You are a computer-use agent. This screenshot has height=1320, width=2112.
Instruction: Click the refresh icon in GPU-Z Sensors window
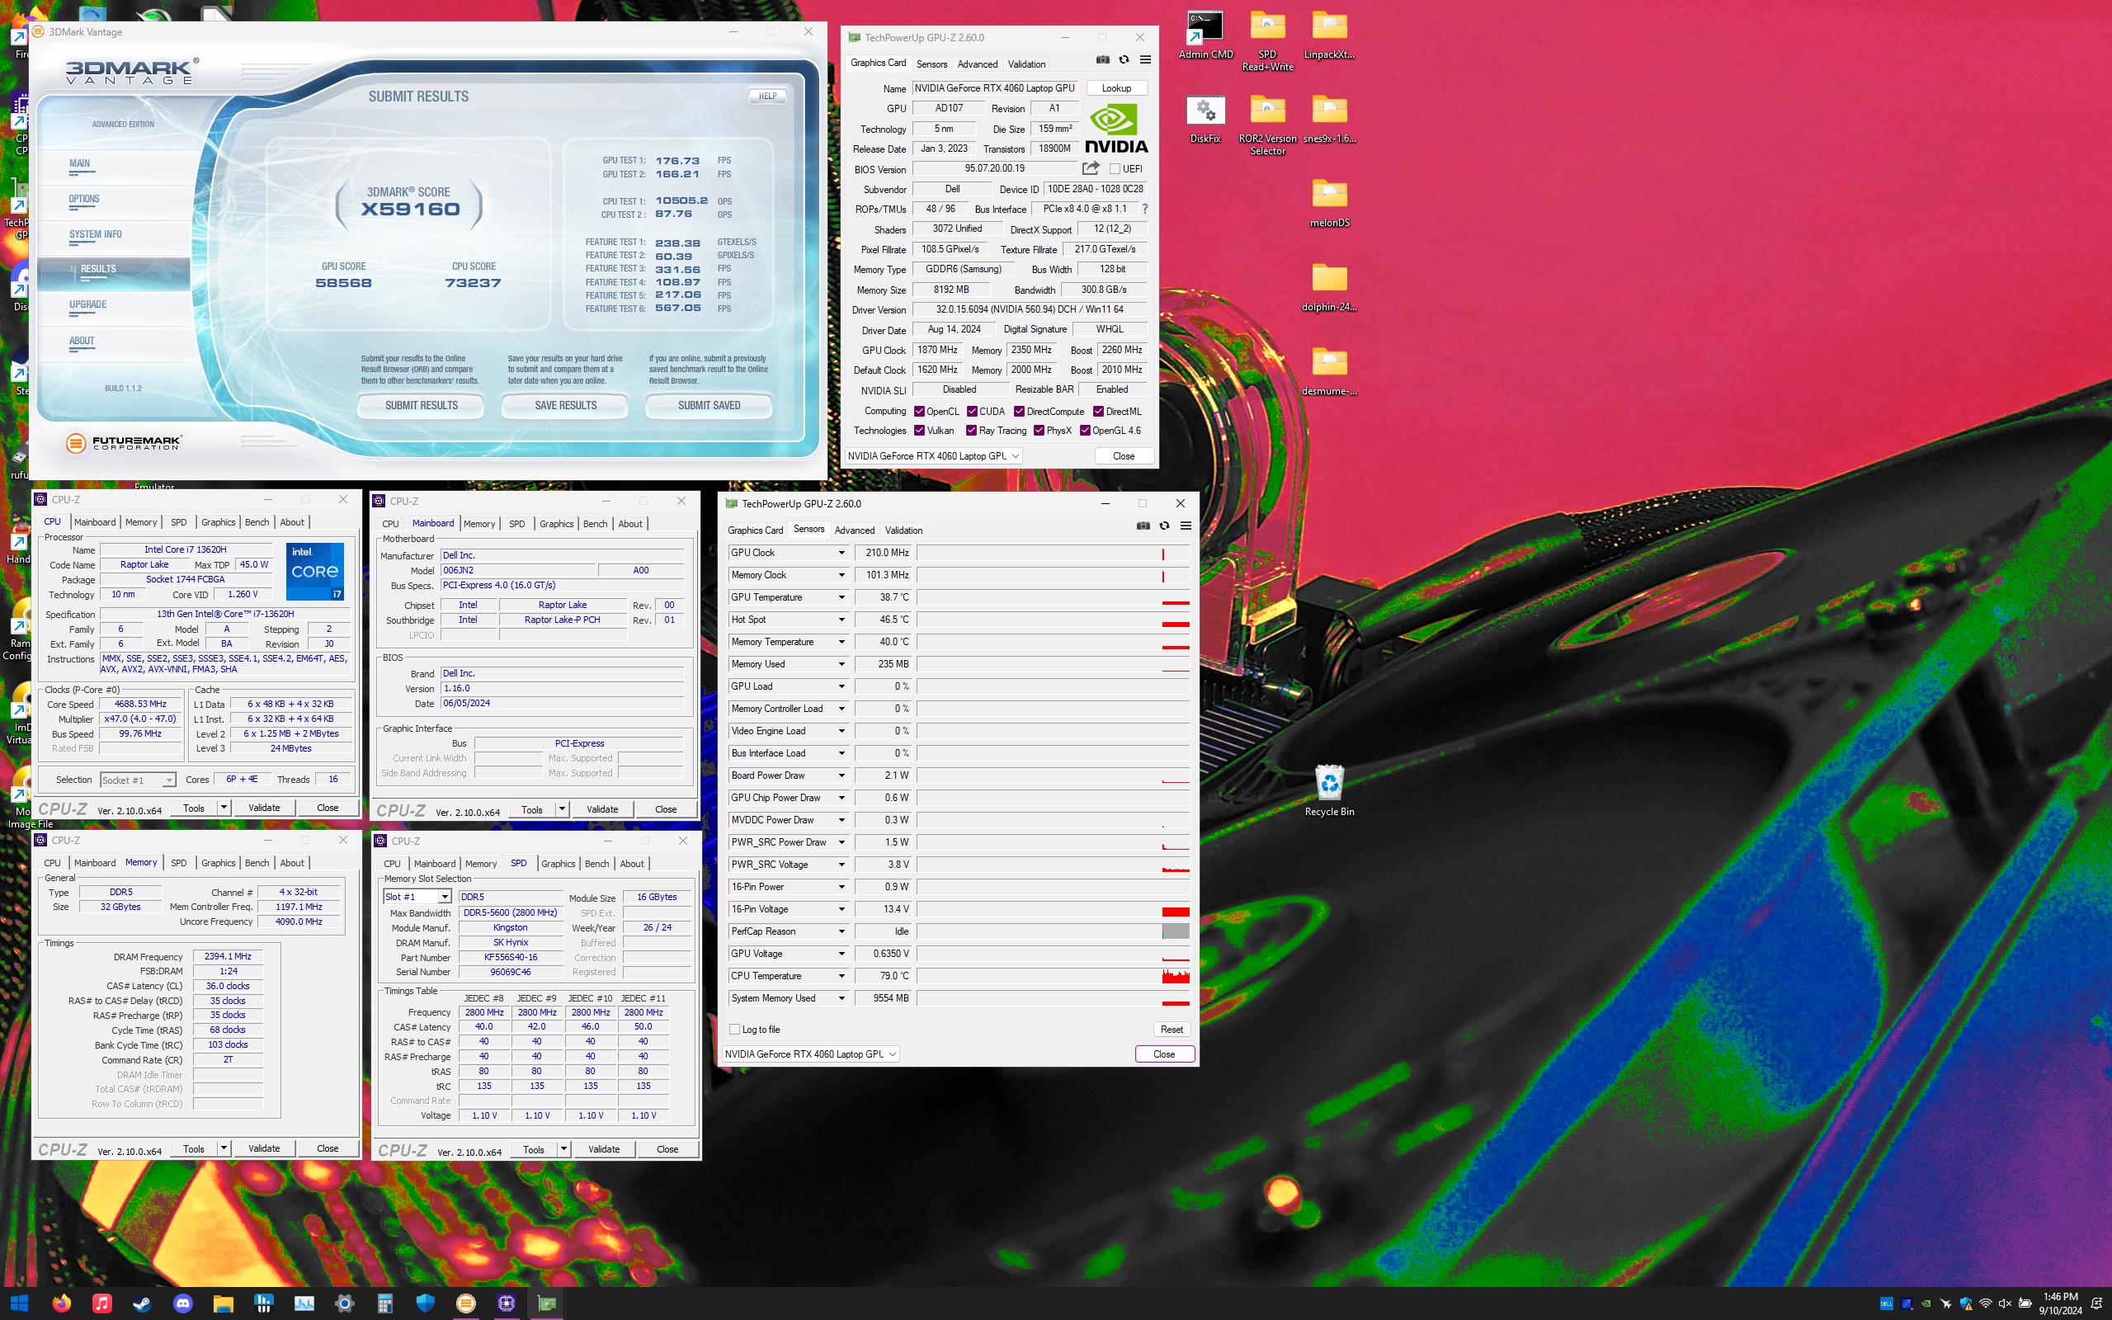[x=1164, y=526]
